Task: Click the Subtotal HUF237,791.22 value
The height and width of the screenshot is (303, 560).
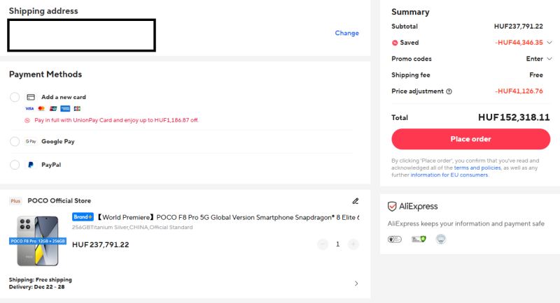Action: click(x=518, y=27)
